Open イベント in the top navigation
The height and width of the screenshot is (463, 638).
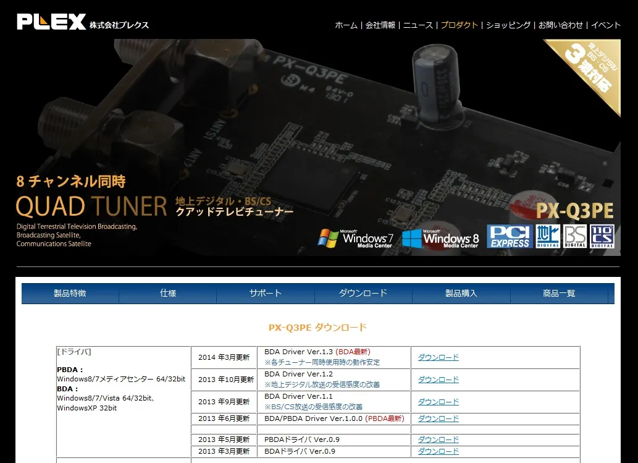pos(605,25)
